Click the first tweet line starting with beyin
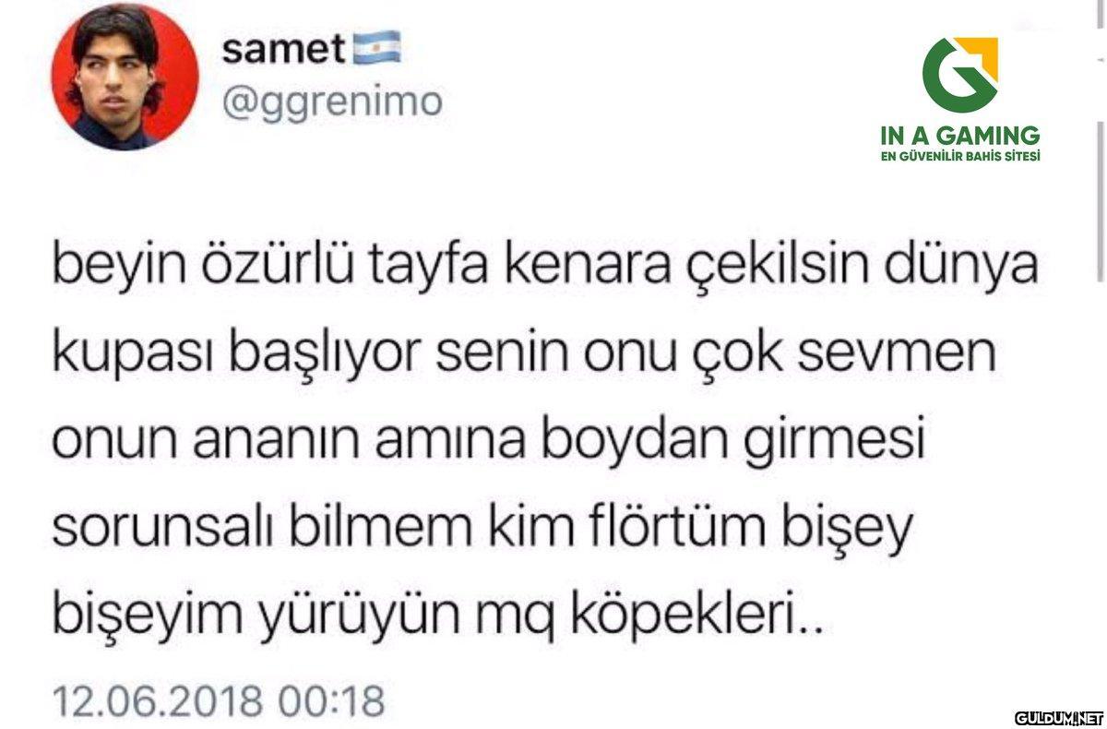This screenshot has width=1107, height=729. pos(545,267)
